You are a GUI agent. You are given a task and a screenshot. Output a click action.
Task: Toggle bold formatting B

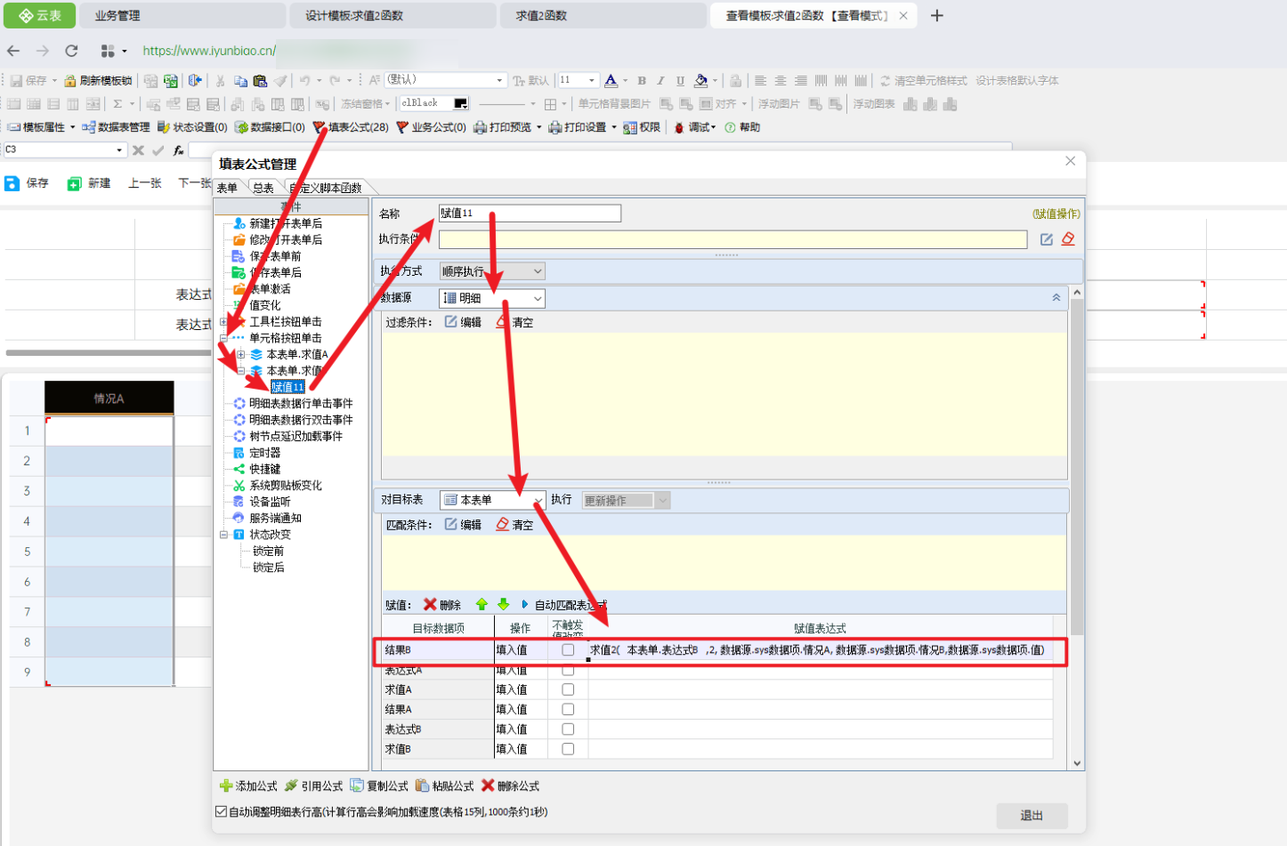pyautogui.click(x=642, y=80)
